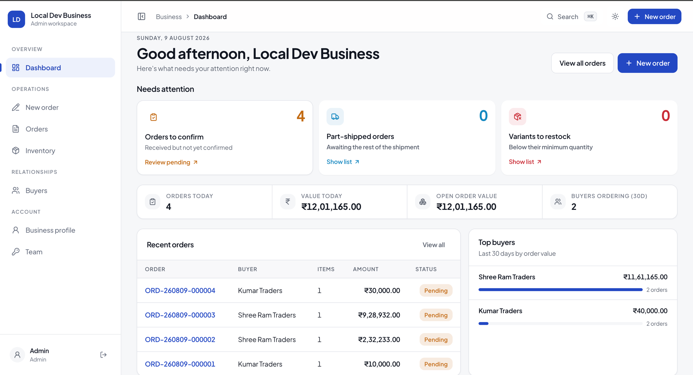This screenshot has width=693, height=375.
Task: Open the Team page
Action: click(60, 252)
